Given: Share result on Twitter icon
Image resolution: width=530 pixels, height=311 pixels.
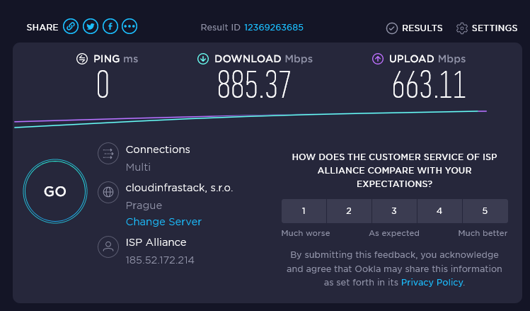Looking at the screenshot, I should point(90,27).
